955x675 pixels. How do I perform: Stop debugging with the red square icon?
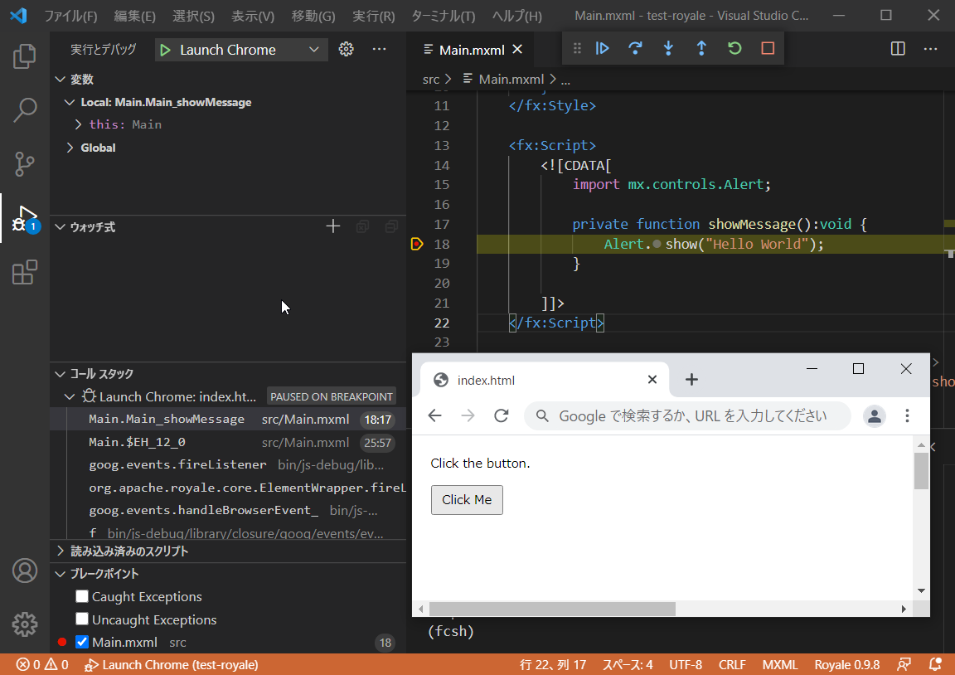767,48
